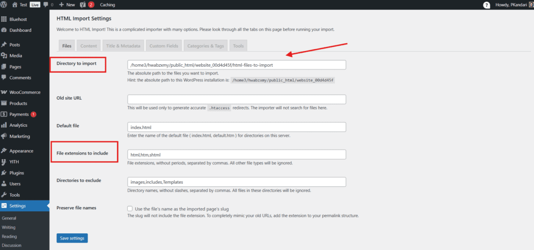Select the Media icon in the sidebar
534x250 pixels.
[4, 56]
